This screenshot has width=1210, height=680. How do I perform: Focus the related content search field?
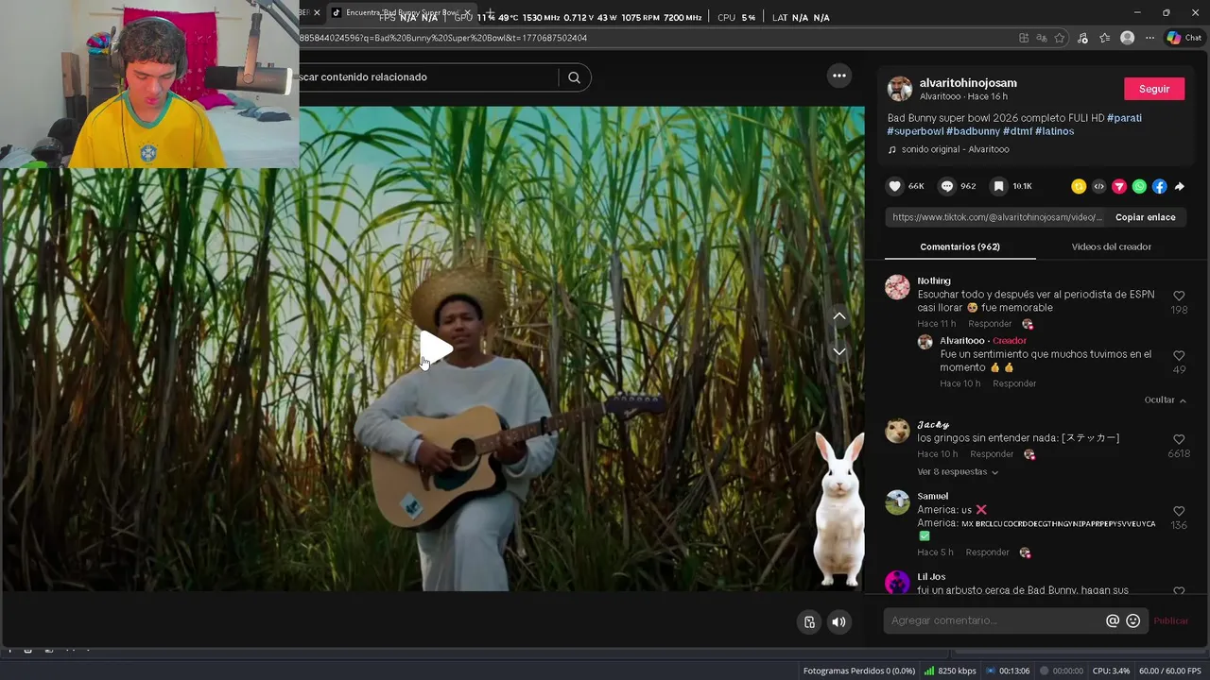[x=425, y=77]
